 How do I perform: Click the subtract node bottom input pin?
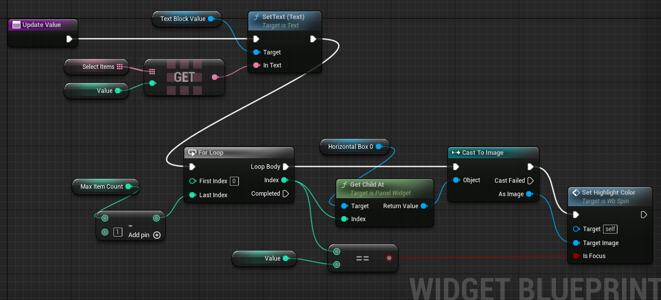(105, 232)
